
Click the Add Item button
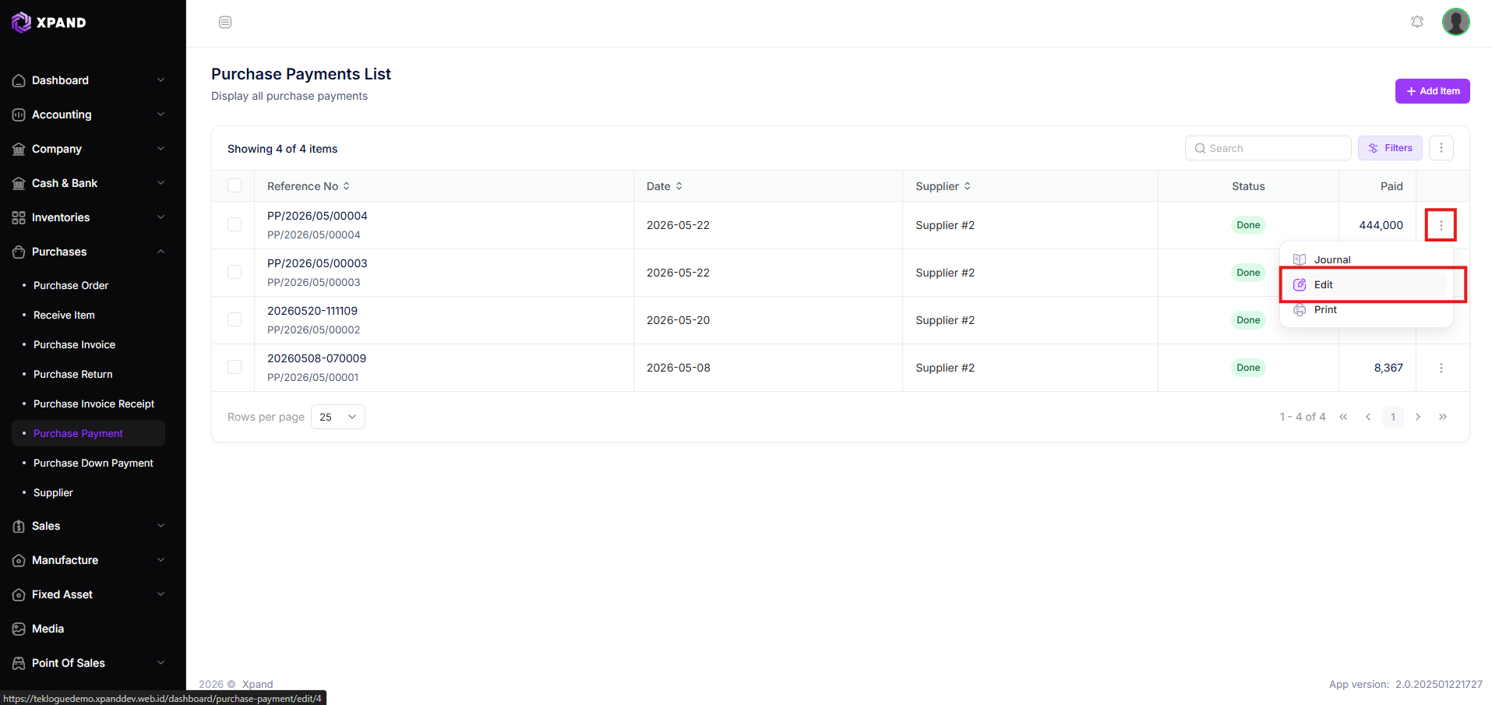tap(1432, 91)
